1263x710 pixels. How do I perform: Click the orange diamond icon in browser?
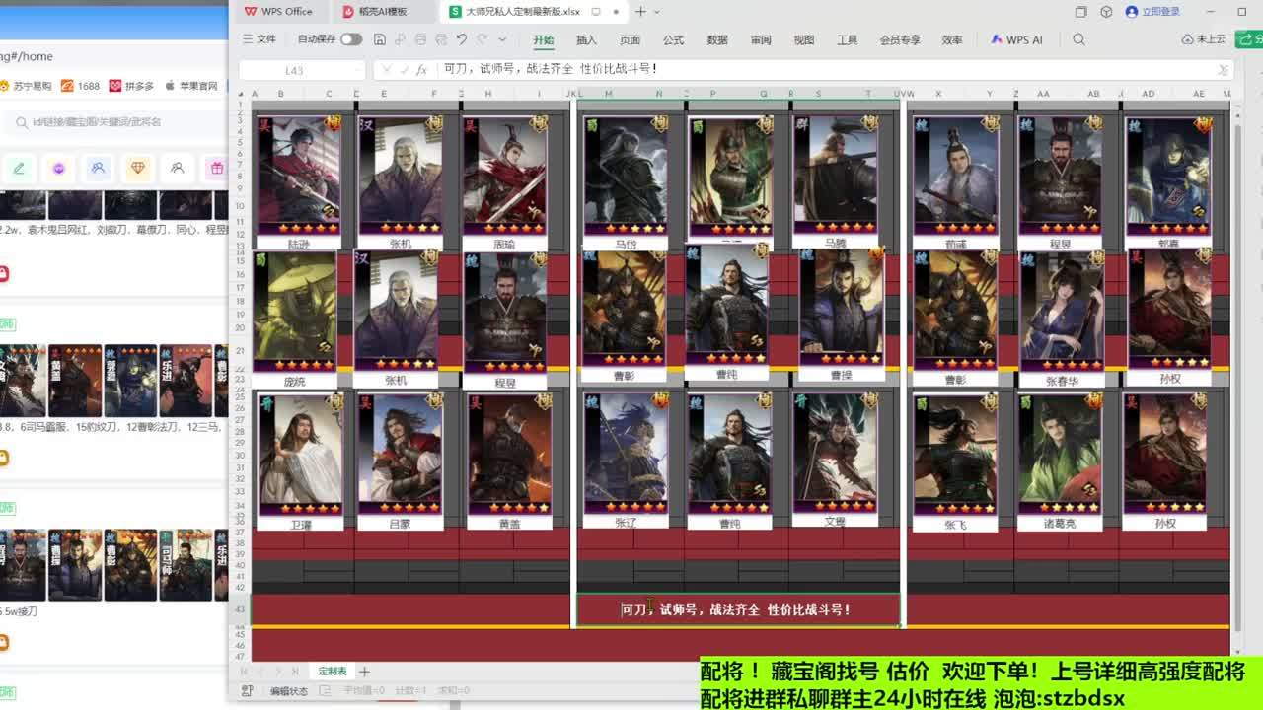tap(137, 169)
